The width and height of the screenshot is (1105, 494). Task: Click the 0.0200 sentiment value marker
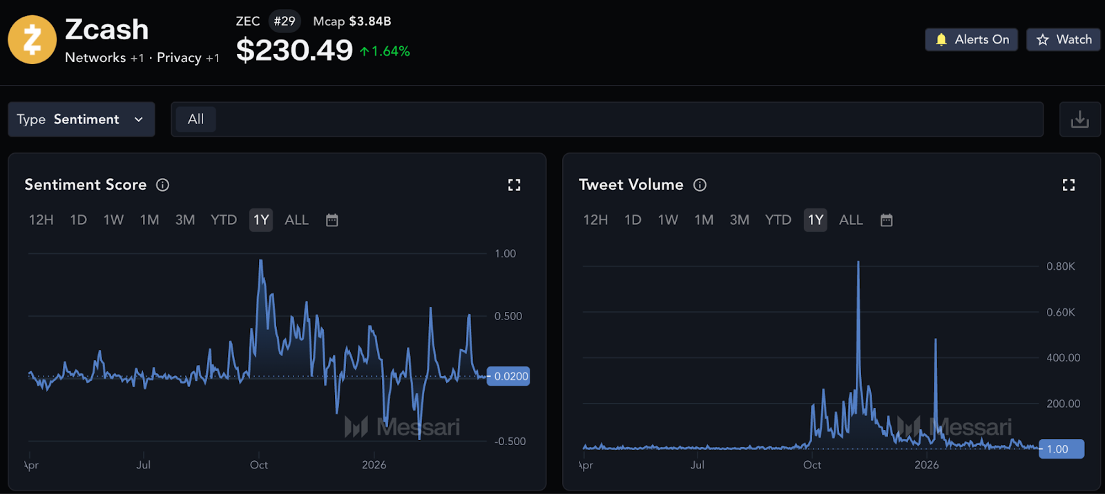(x=509, y=376)
